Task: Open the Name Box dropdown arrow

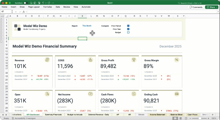Action: tap(12, 12)
